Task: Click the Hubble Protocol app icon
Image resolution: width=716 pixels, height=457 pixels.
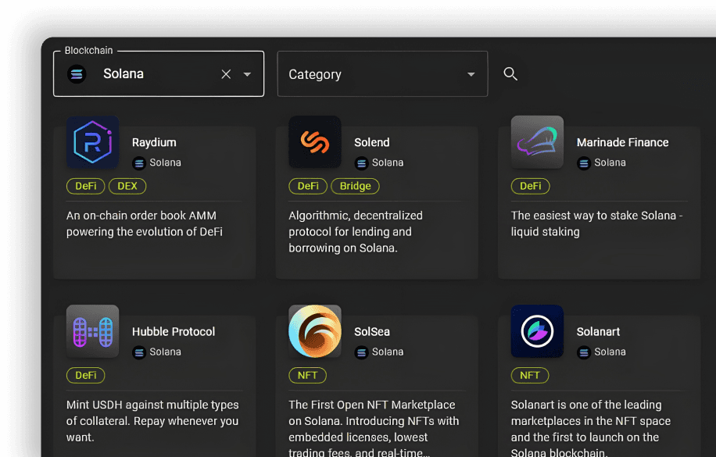Action: tap(92, 330)
